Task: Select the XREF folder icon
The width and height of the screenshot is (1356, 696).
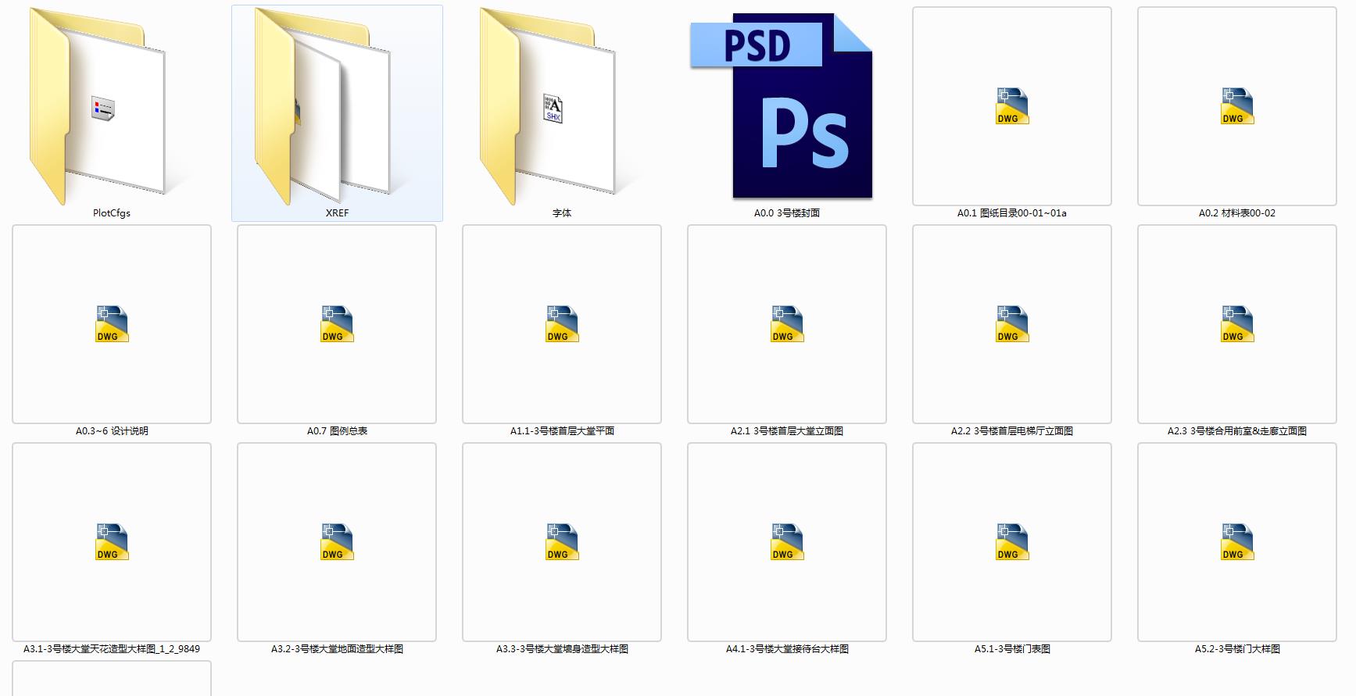Action: [323, 106]
